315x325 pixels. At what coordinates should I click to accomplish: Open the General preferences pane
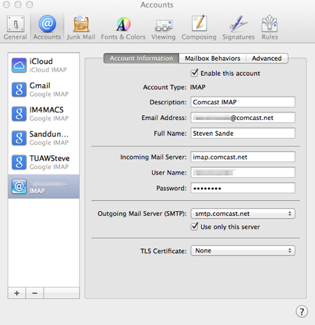pyautogui.click(x=15, y=28)
